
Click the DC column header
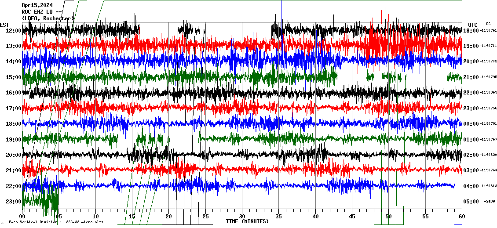click(x=488, y=24)
